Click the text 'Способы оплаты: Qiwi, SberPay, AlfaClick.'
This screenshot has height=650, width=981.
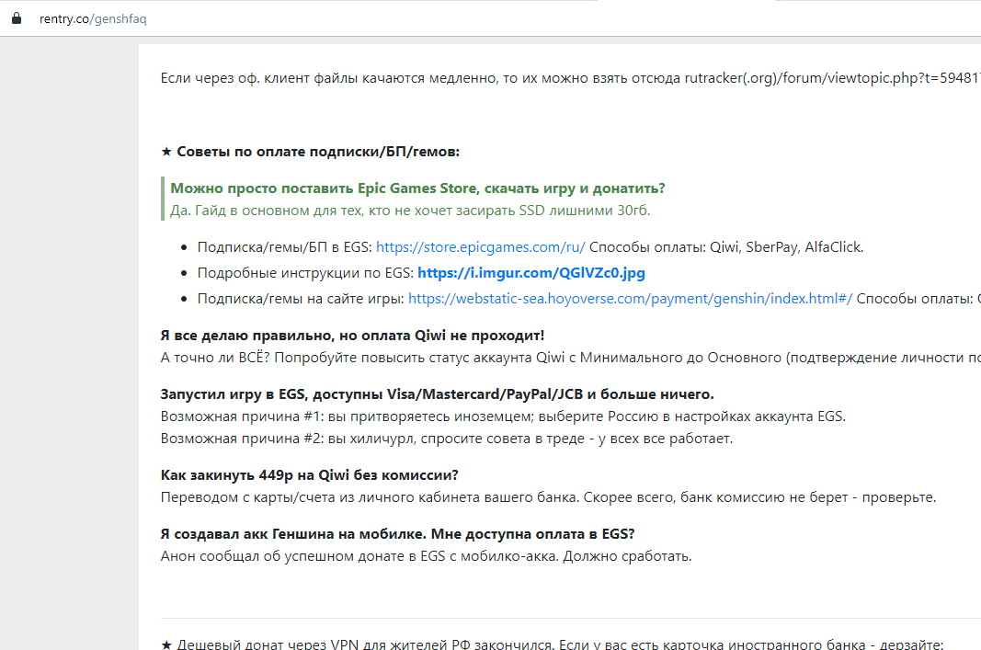[x=726, y=247]
